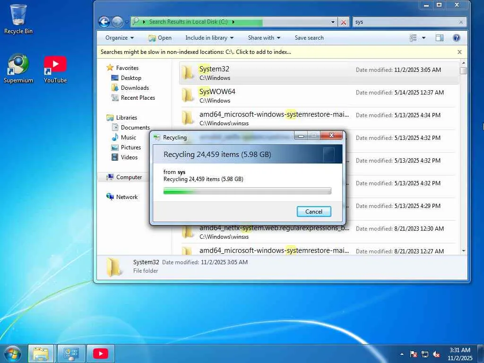Close the Recycling dialog
484x363 pixels.
331,135
